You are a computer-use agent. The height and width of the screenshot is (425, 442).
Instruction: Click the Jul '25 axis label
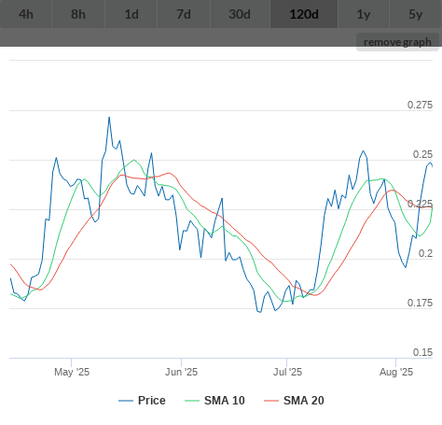(x=287, y=372)
